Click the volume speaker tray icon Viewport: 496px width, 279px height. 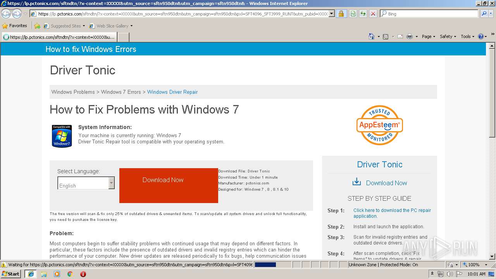[449, 274]
